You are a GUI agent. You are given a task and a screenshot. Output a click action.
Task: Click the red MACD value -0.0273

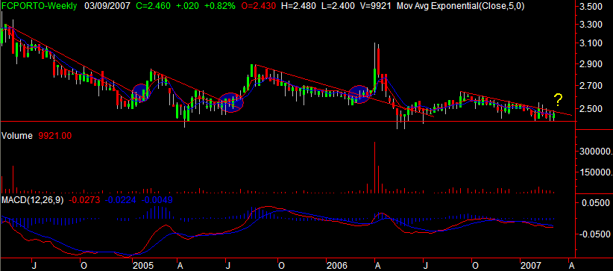[85, 200]
